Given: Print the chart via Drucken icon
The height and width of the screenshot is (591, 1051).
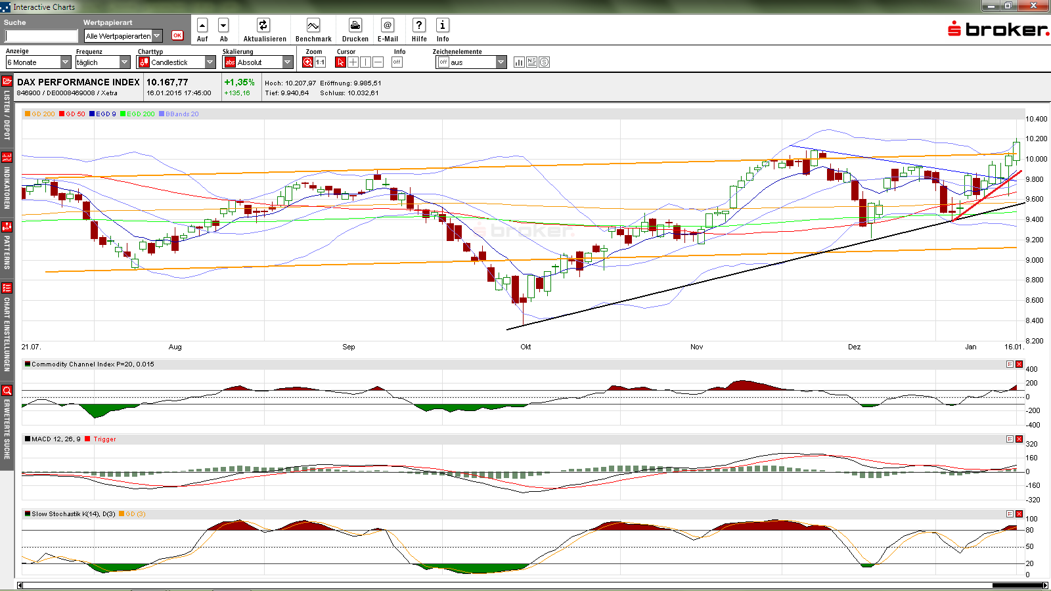Looking at the screenshot, I should [355, 26].
